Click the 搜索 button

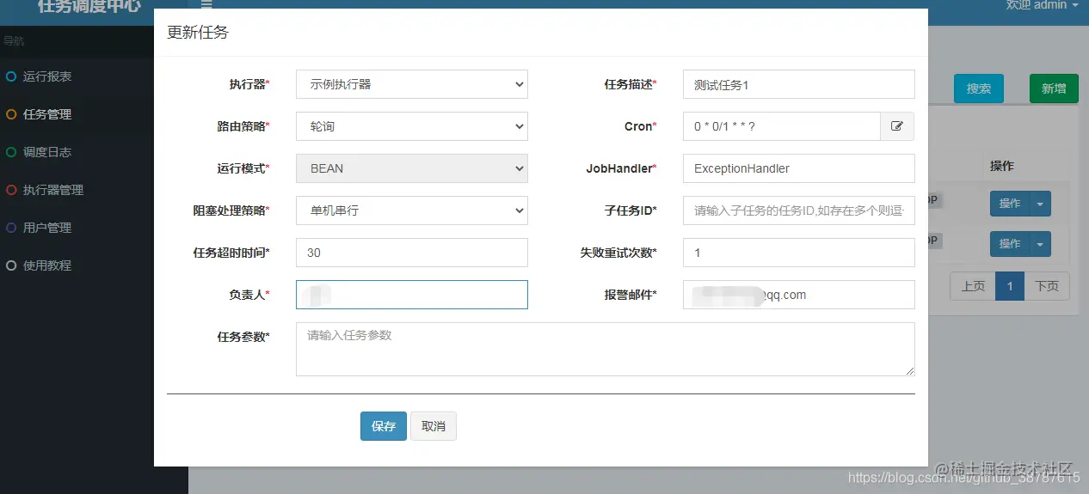(x=979, y=88)
